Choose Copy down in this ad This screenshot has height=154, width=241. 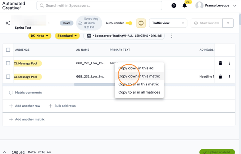[139, 68]
